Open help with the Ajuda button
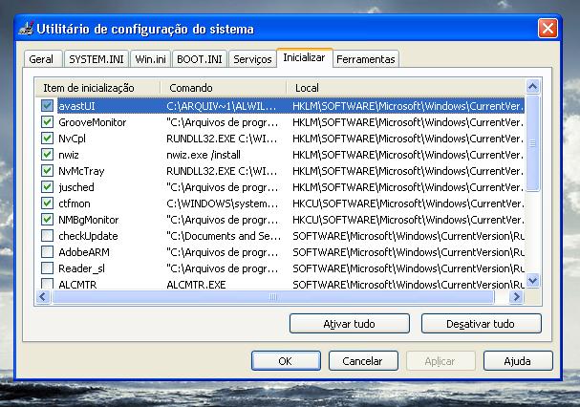 pyautogui.click(x=517, y=361)
